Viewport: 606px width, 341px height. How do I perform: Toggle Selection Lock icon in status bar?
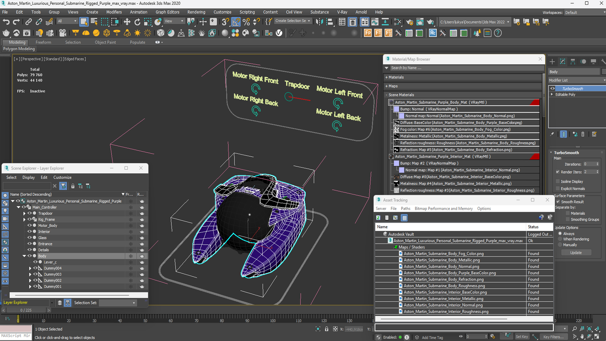327,329
